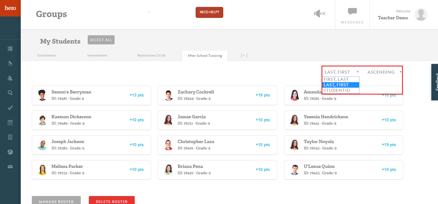This screenshot has width=438, height=204.
Task: Click U'Lexus Quinn's avatar
Action: [294, 170]
